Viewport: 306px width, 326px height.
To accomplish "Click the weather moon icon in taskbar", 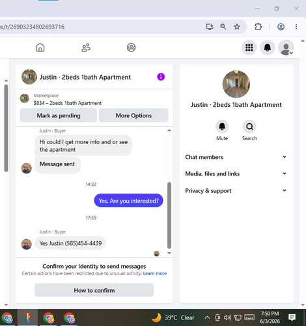I will [156, 318].
